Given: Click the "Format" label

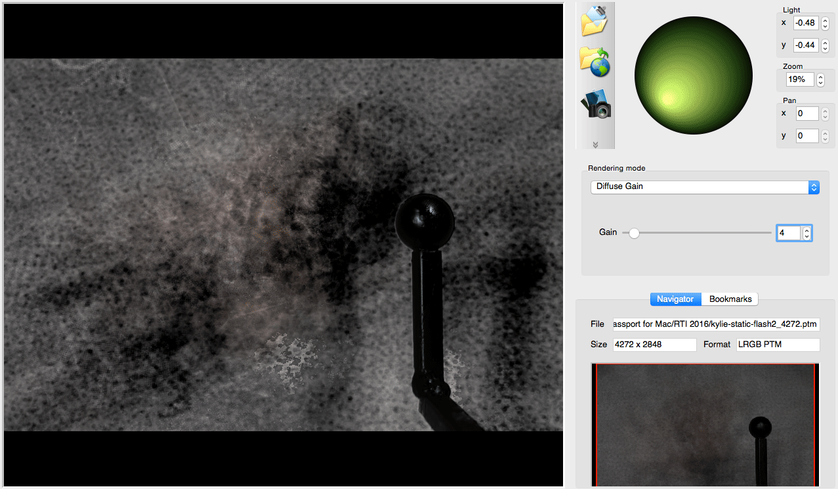Looking at the screenshot, I should pos(717,345).
